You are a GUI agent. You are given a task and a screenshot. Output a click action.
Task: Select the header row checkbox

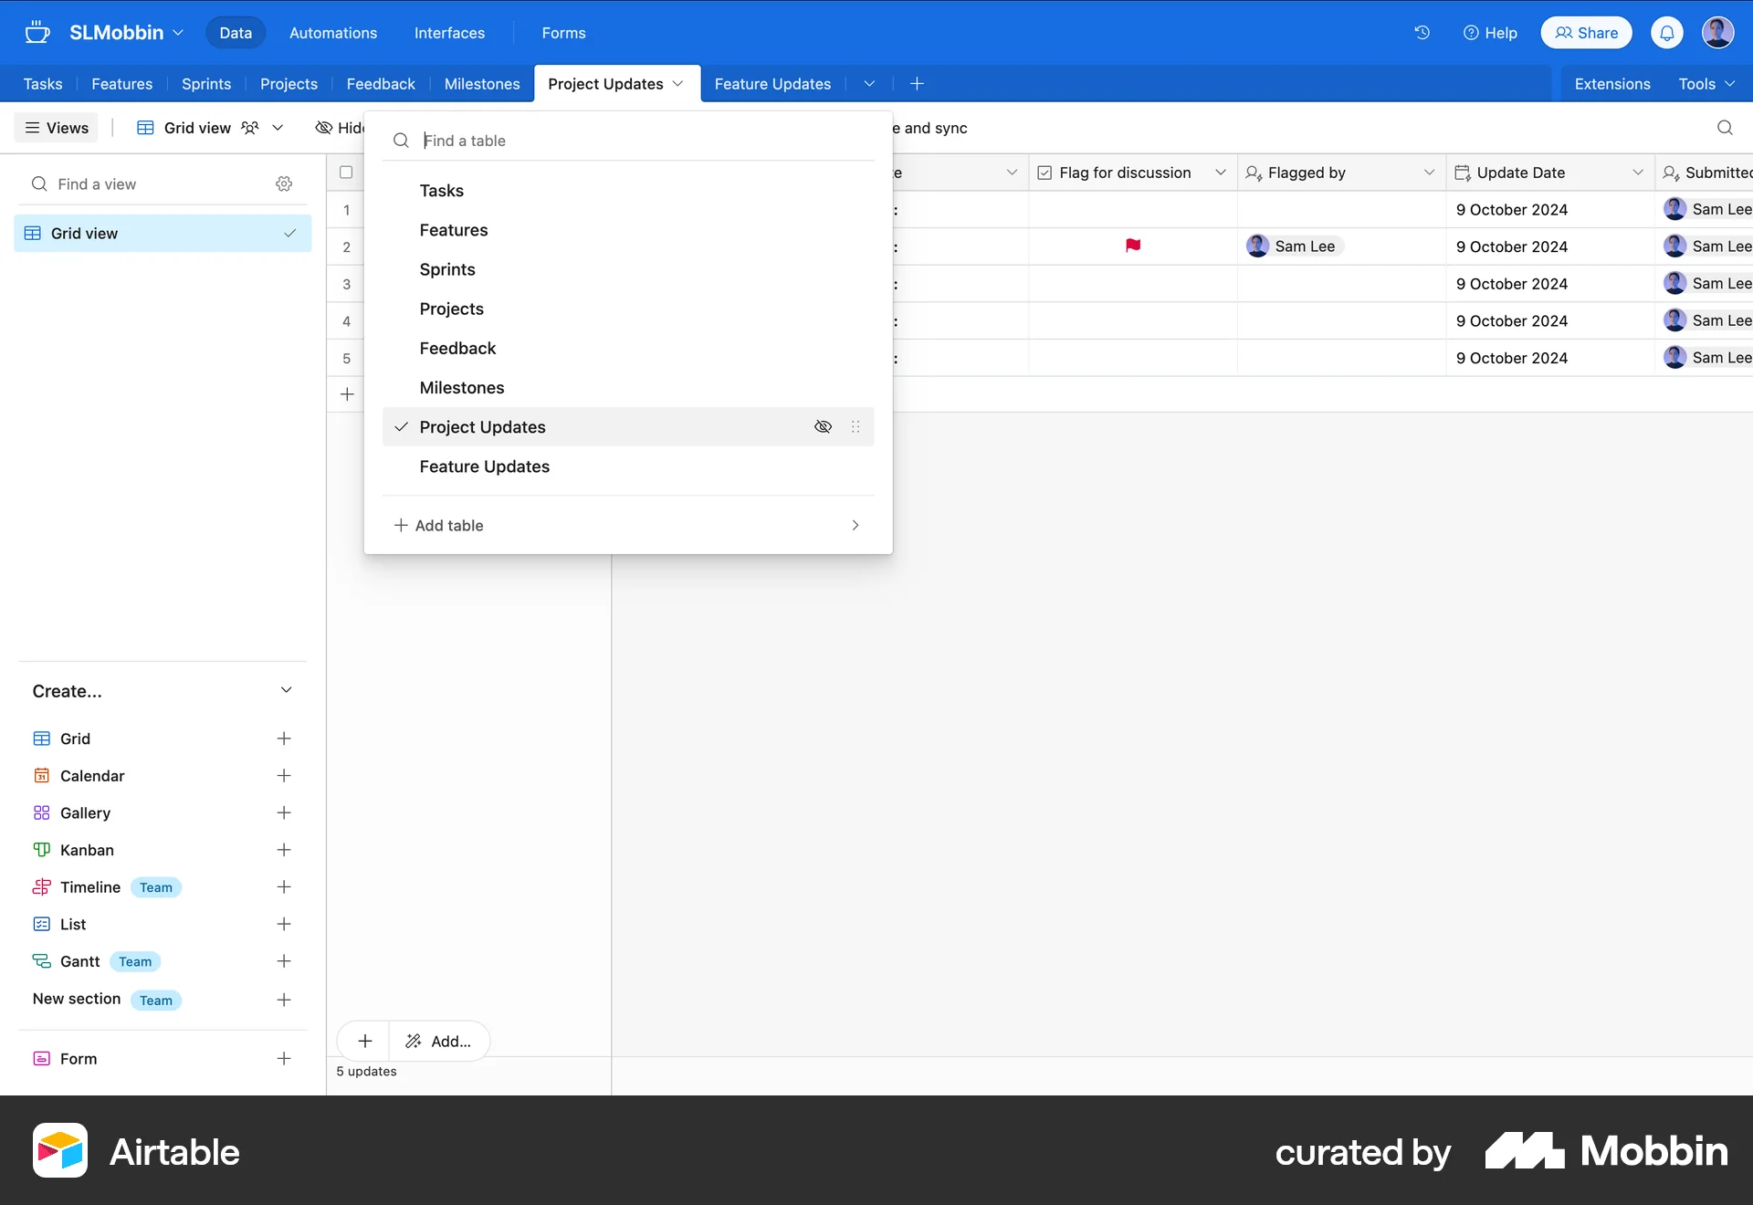[x=347, y=172]
